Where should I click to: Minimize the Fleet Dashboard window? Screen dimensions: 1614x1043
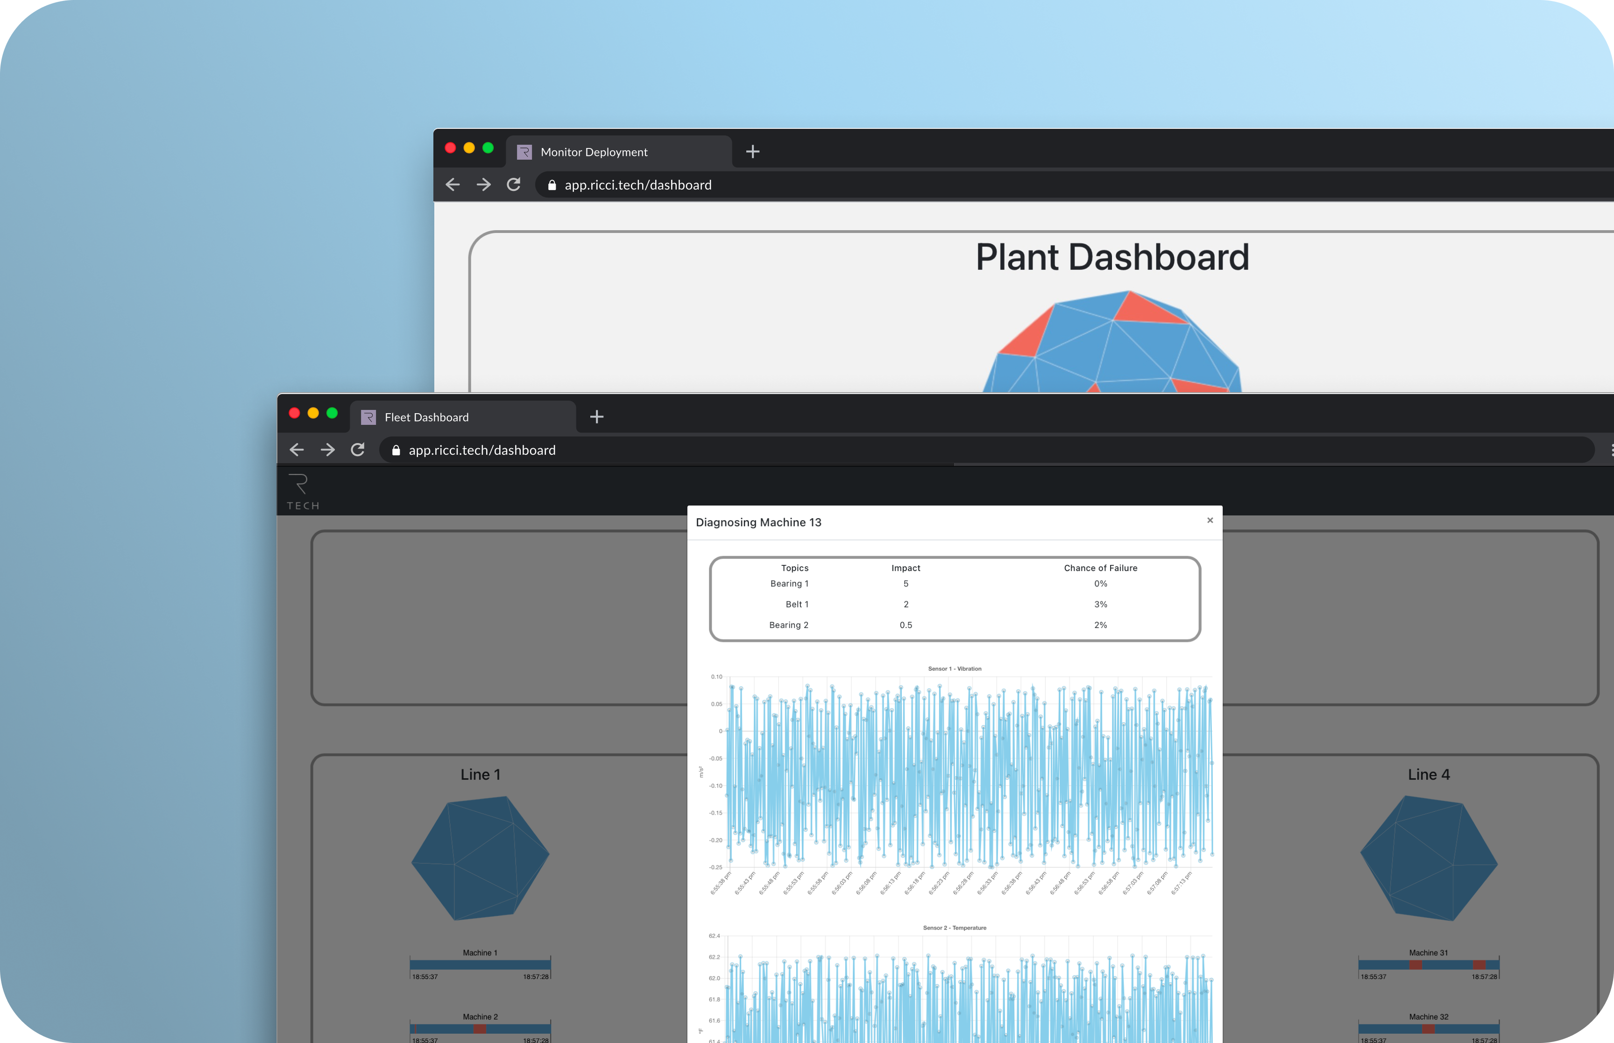coord(313,413)
